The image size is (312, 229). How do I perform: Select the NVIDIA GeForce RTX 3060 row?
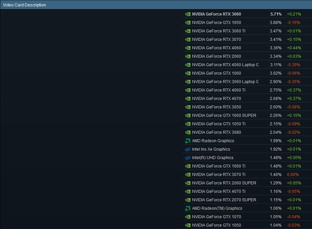216,14
